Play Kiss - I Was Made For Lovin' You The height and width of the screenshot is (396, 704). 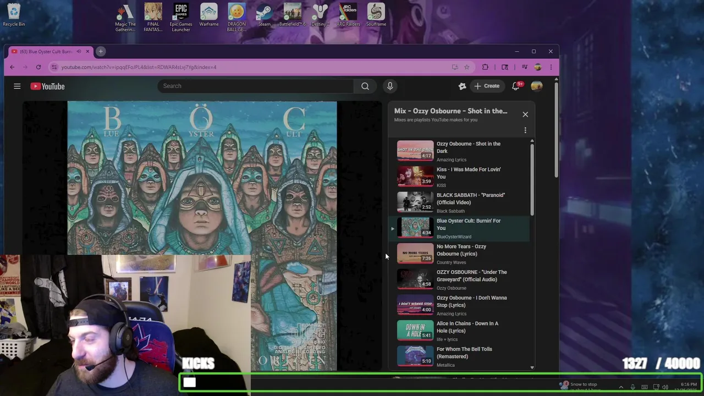pyautogui.click(x=458, y=177)
